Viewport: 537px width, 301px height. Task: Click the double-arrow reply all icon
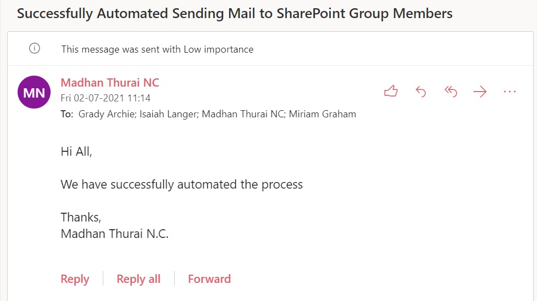click(x=451, y=92)
